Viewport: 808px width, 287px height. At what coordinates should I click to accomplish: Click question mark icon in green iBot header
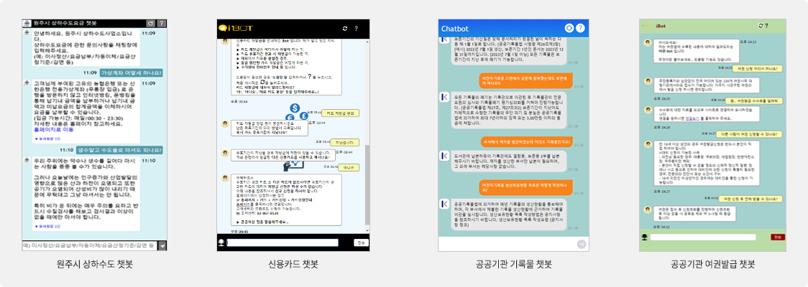767,25
